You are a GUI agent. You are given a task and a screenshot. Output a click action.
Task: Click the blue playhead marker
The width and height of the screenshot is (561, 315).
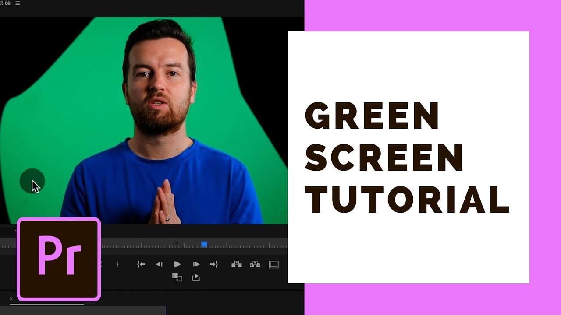(x=204, y=244)
